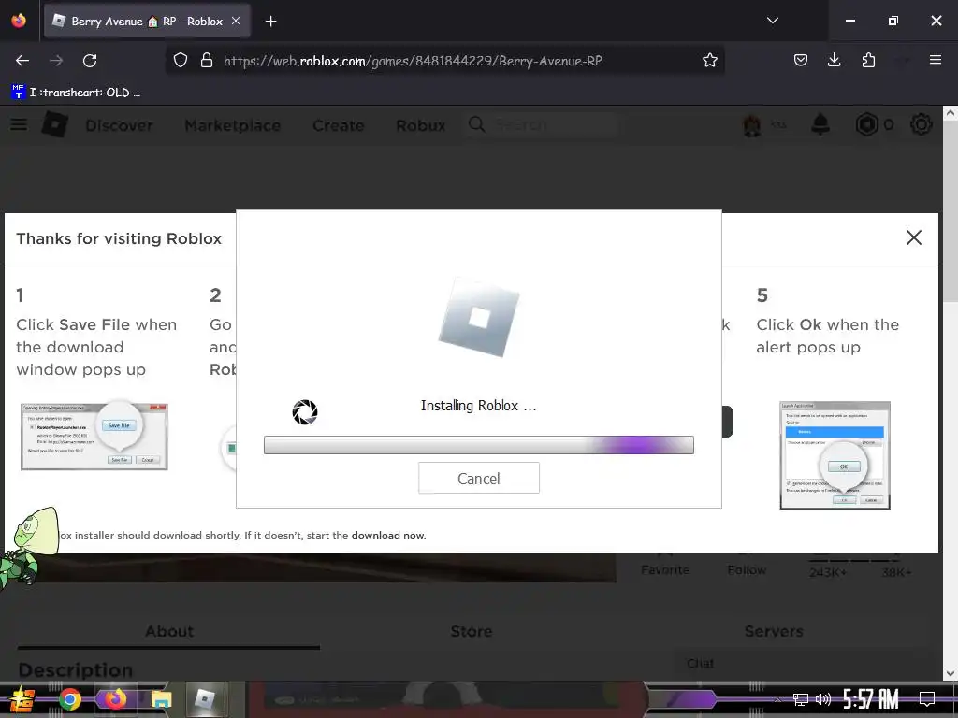Open the Create page

click(x=338, y=125)
